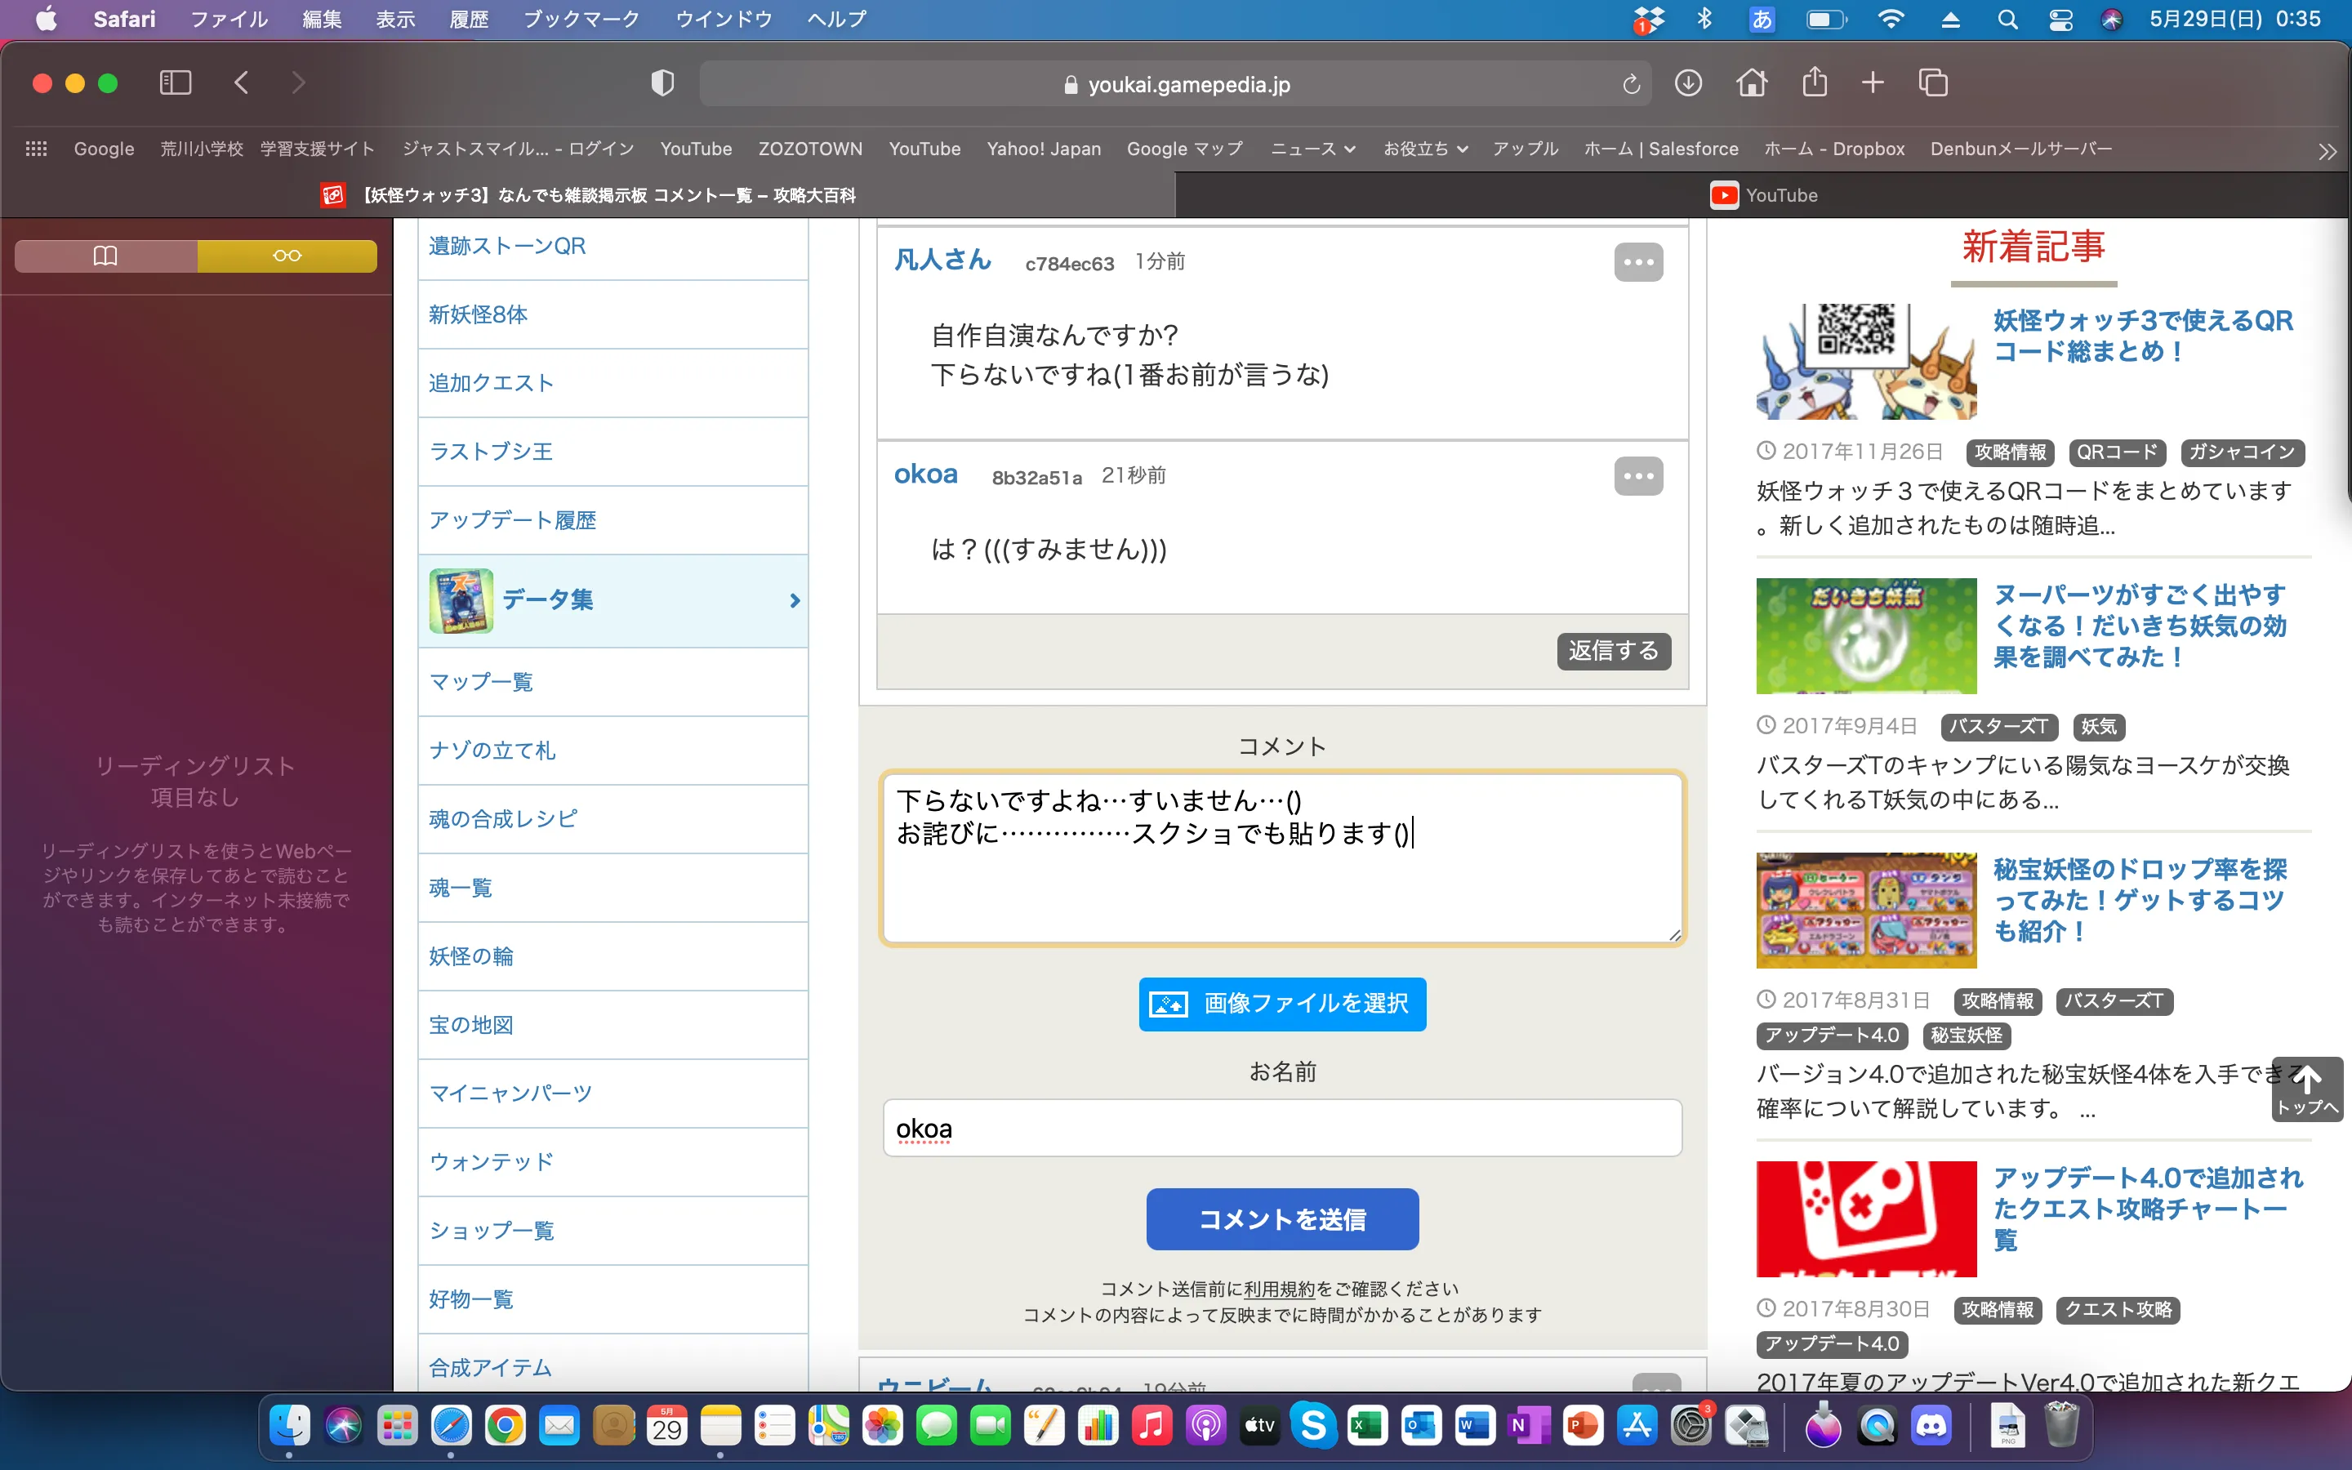Viewport: 2352px width, 1470px height.
Task: Open Spotlight search
Action: click(2007, 20)
